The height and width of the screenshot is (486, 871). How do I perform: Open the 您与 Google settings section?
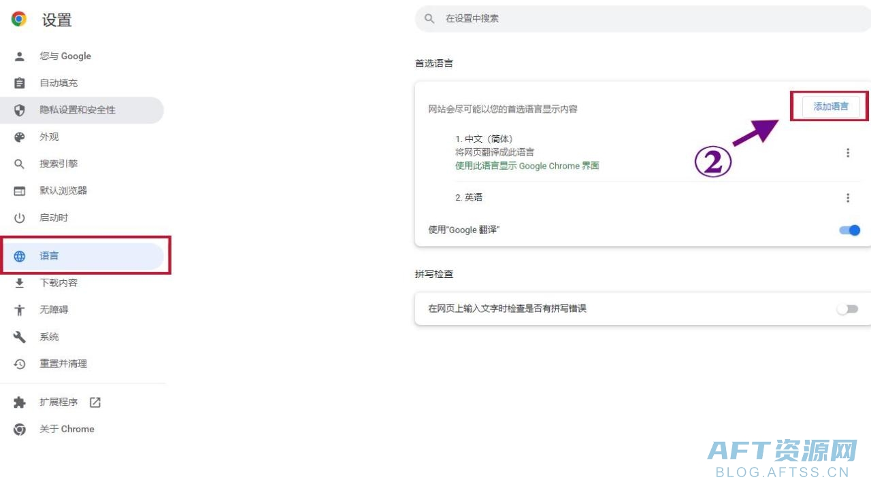(82, 56)
